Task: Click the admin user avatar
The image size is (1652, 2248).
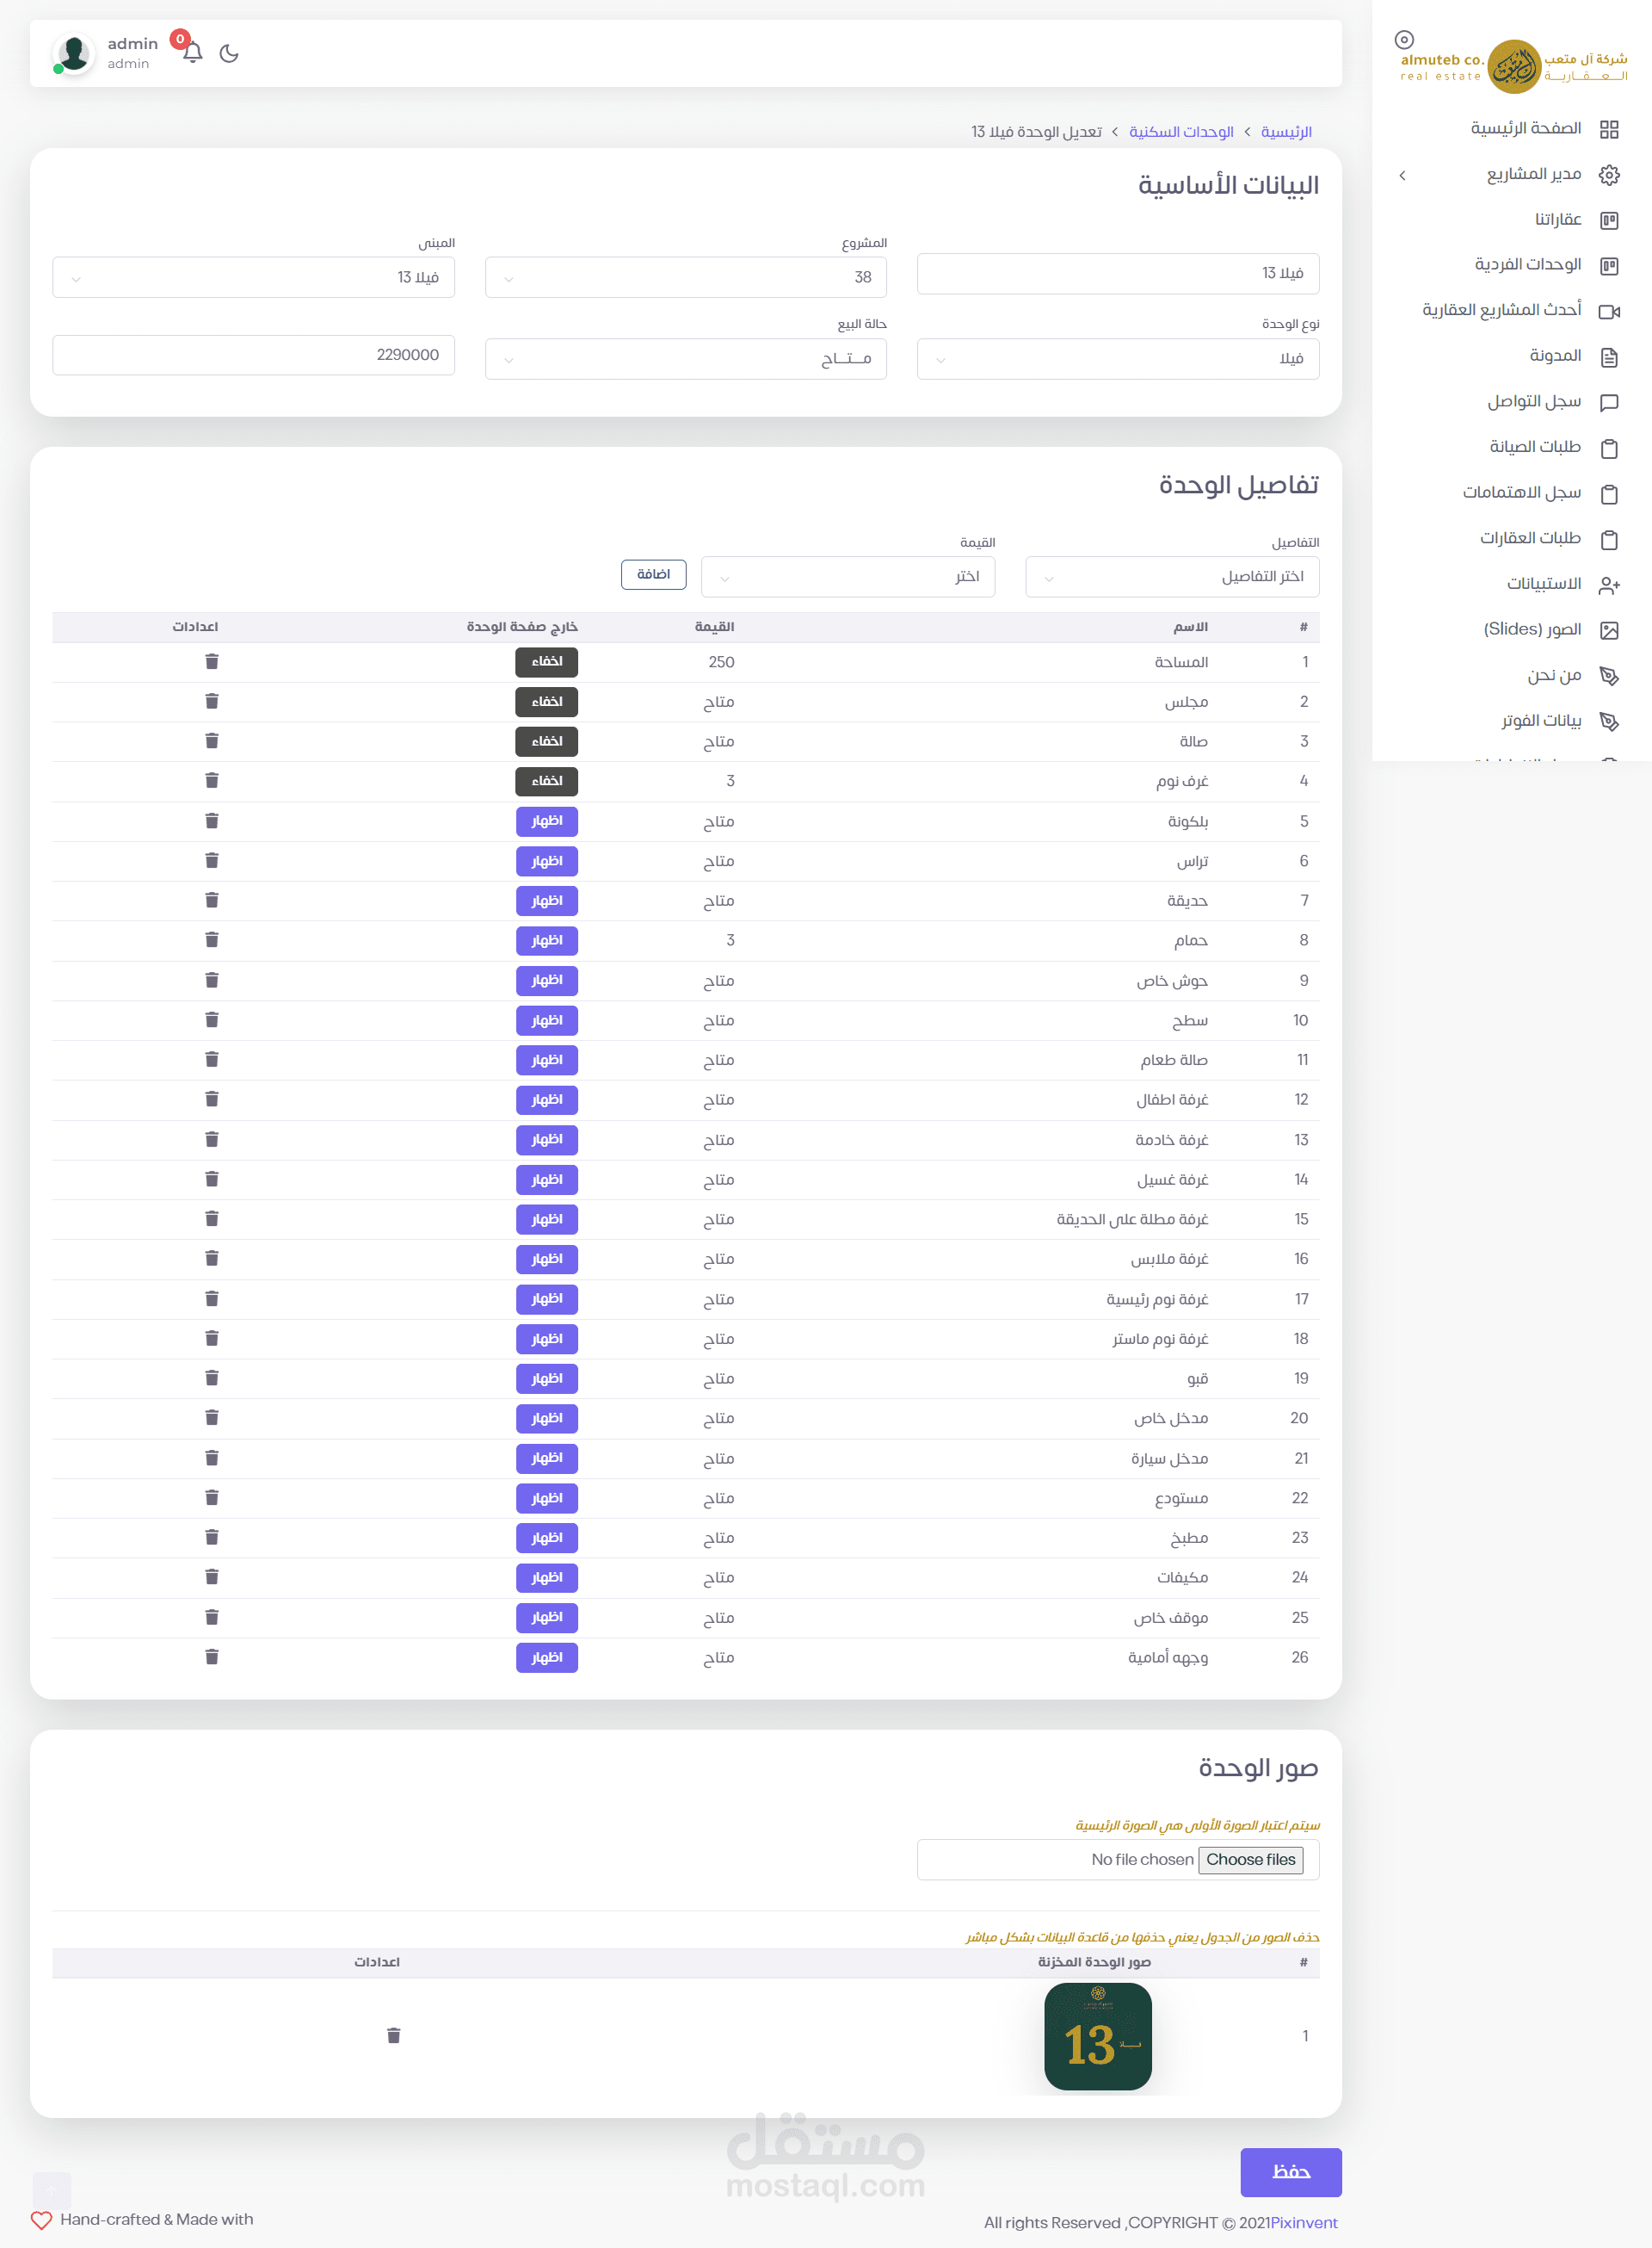Action: (73, 53)
